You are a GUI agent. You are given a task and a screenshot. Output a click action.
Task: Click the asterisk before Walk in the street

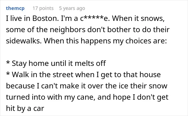pos(8,73)
